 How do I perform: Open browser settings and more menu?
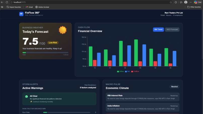pyautogui.click(x=191, y=2)
